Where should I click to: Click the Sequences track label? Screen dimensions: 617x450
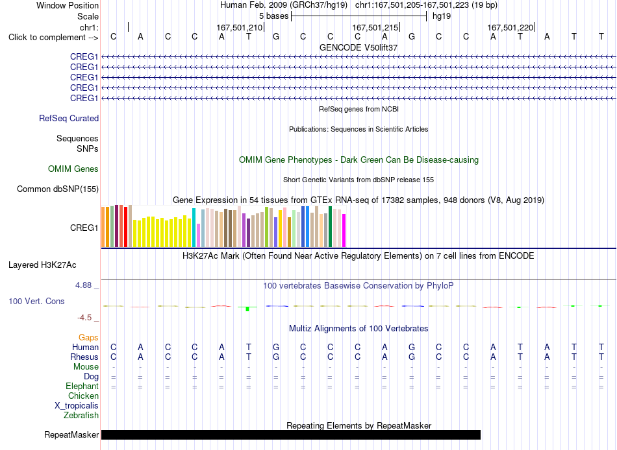tap(77, 138)
